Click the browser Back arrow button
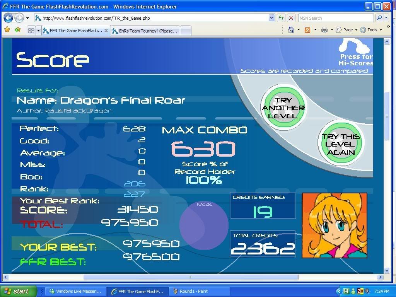The image size is (396, 297). point(8,18)
